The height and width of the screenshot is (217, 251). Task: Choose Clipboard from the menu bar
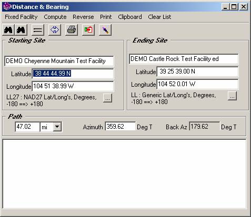[130, 17]
